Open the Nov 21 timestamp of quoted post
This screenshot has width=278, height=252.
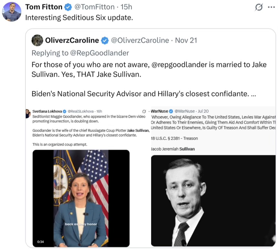(186, 40)
